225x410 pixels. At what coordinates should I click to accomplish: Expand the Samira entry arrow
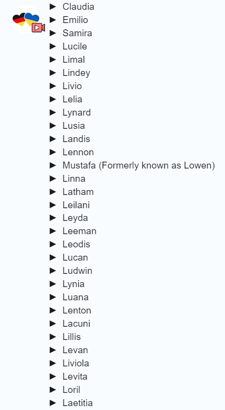53,33
